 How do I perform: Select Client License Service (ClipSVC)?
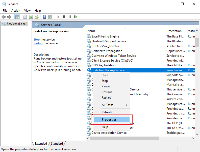pos(141,60)
